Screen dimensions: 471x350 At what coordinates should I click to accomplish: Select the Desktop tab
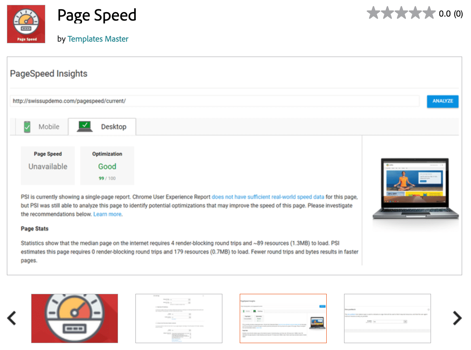102,127
